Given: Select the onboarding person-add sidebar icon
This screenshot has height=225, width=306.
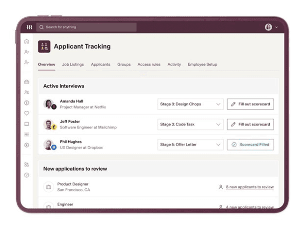Looking at the screenshot, I should pos(27,52).
